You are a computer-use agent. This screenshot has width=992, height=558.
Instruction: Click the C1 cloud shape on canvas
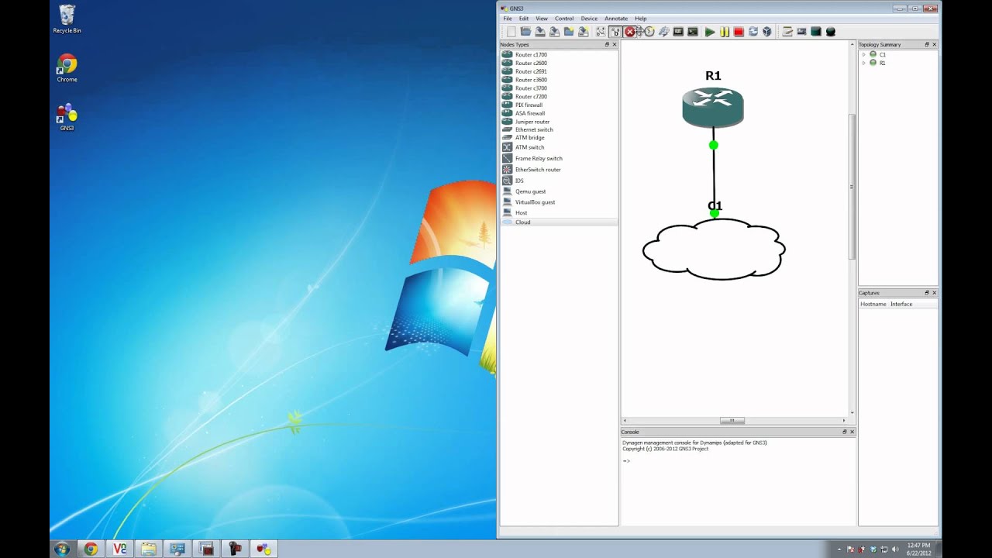pyautogui.click(x=714, y=249)
